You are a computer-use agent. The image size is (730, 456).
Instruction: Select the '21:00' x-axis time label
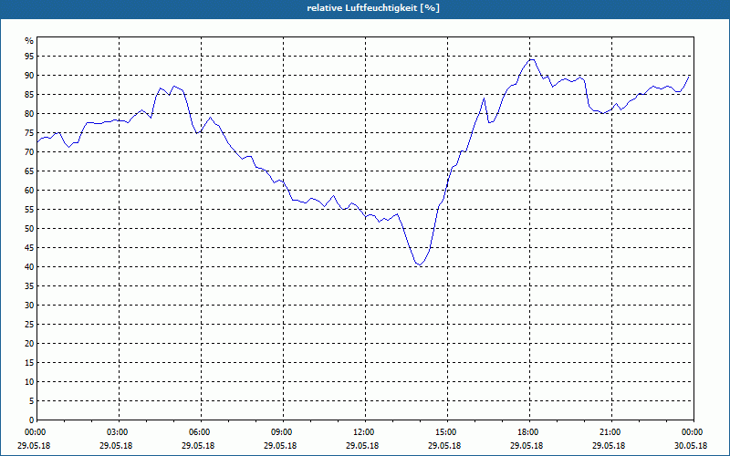(x=609, y=432)
